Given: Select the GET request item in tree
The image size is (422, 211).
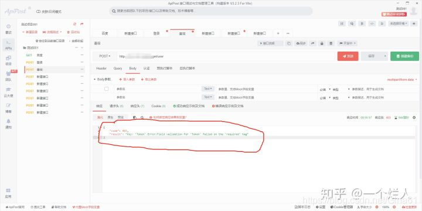Looking at the screenshot, I should (54, 55).
